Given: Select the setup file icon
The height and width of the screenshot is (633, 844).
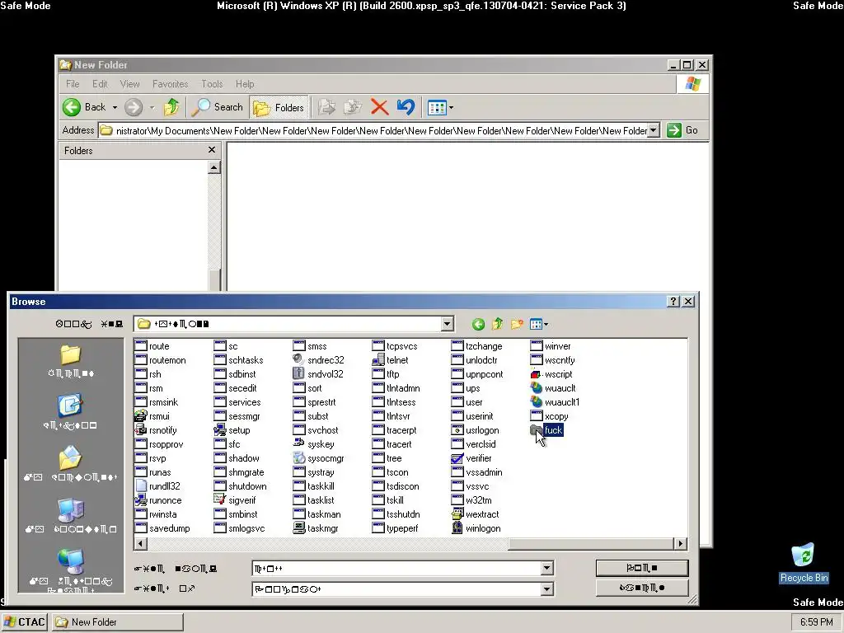Looking at the screenshot, I should (220, 429).
